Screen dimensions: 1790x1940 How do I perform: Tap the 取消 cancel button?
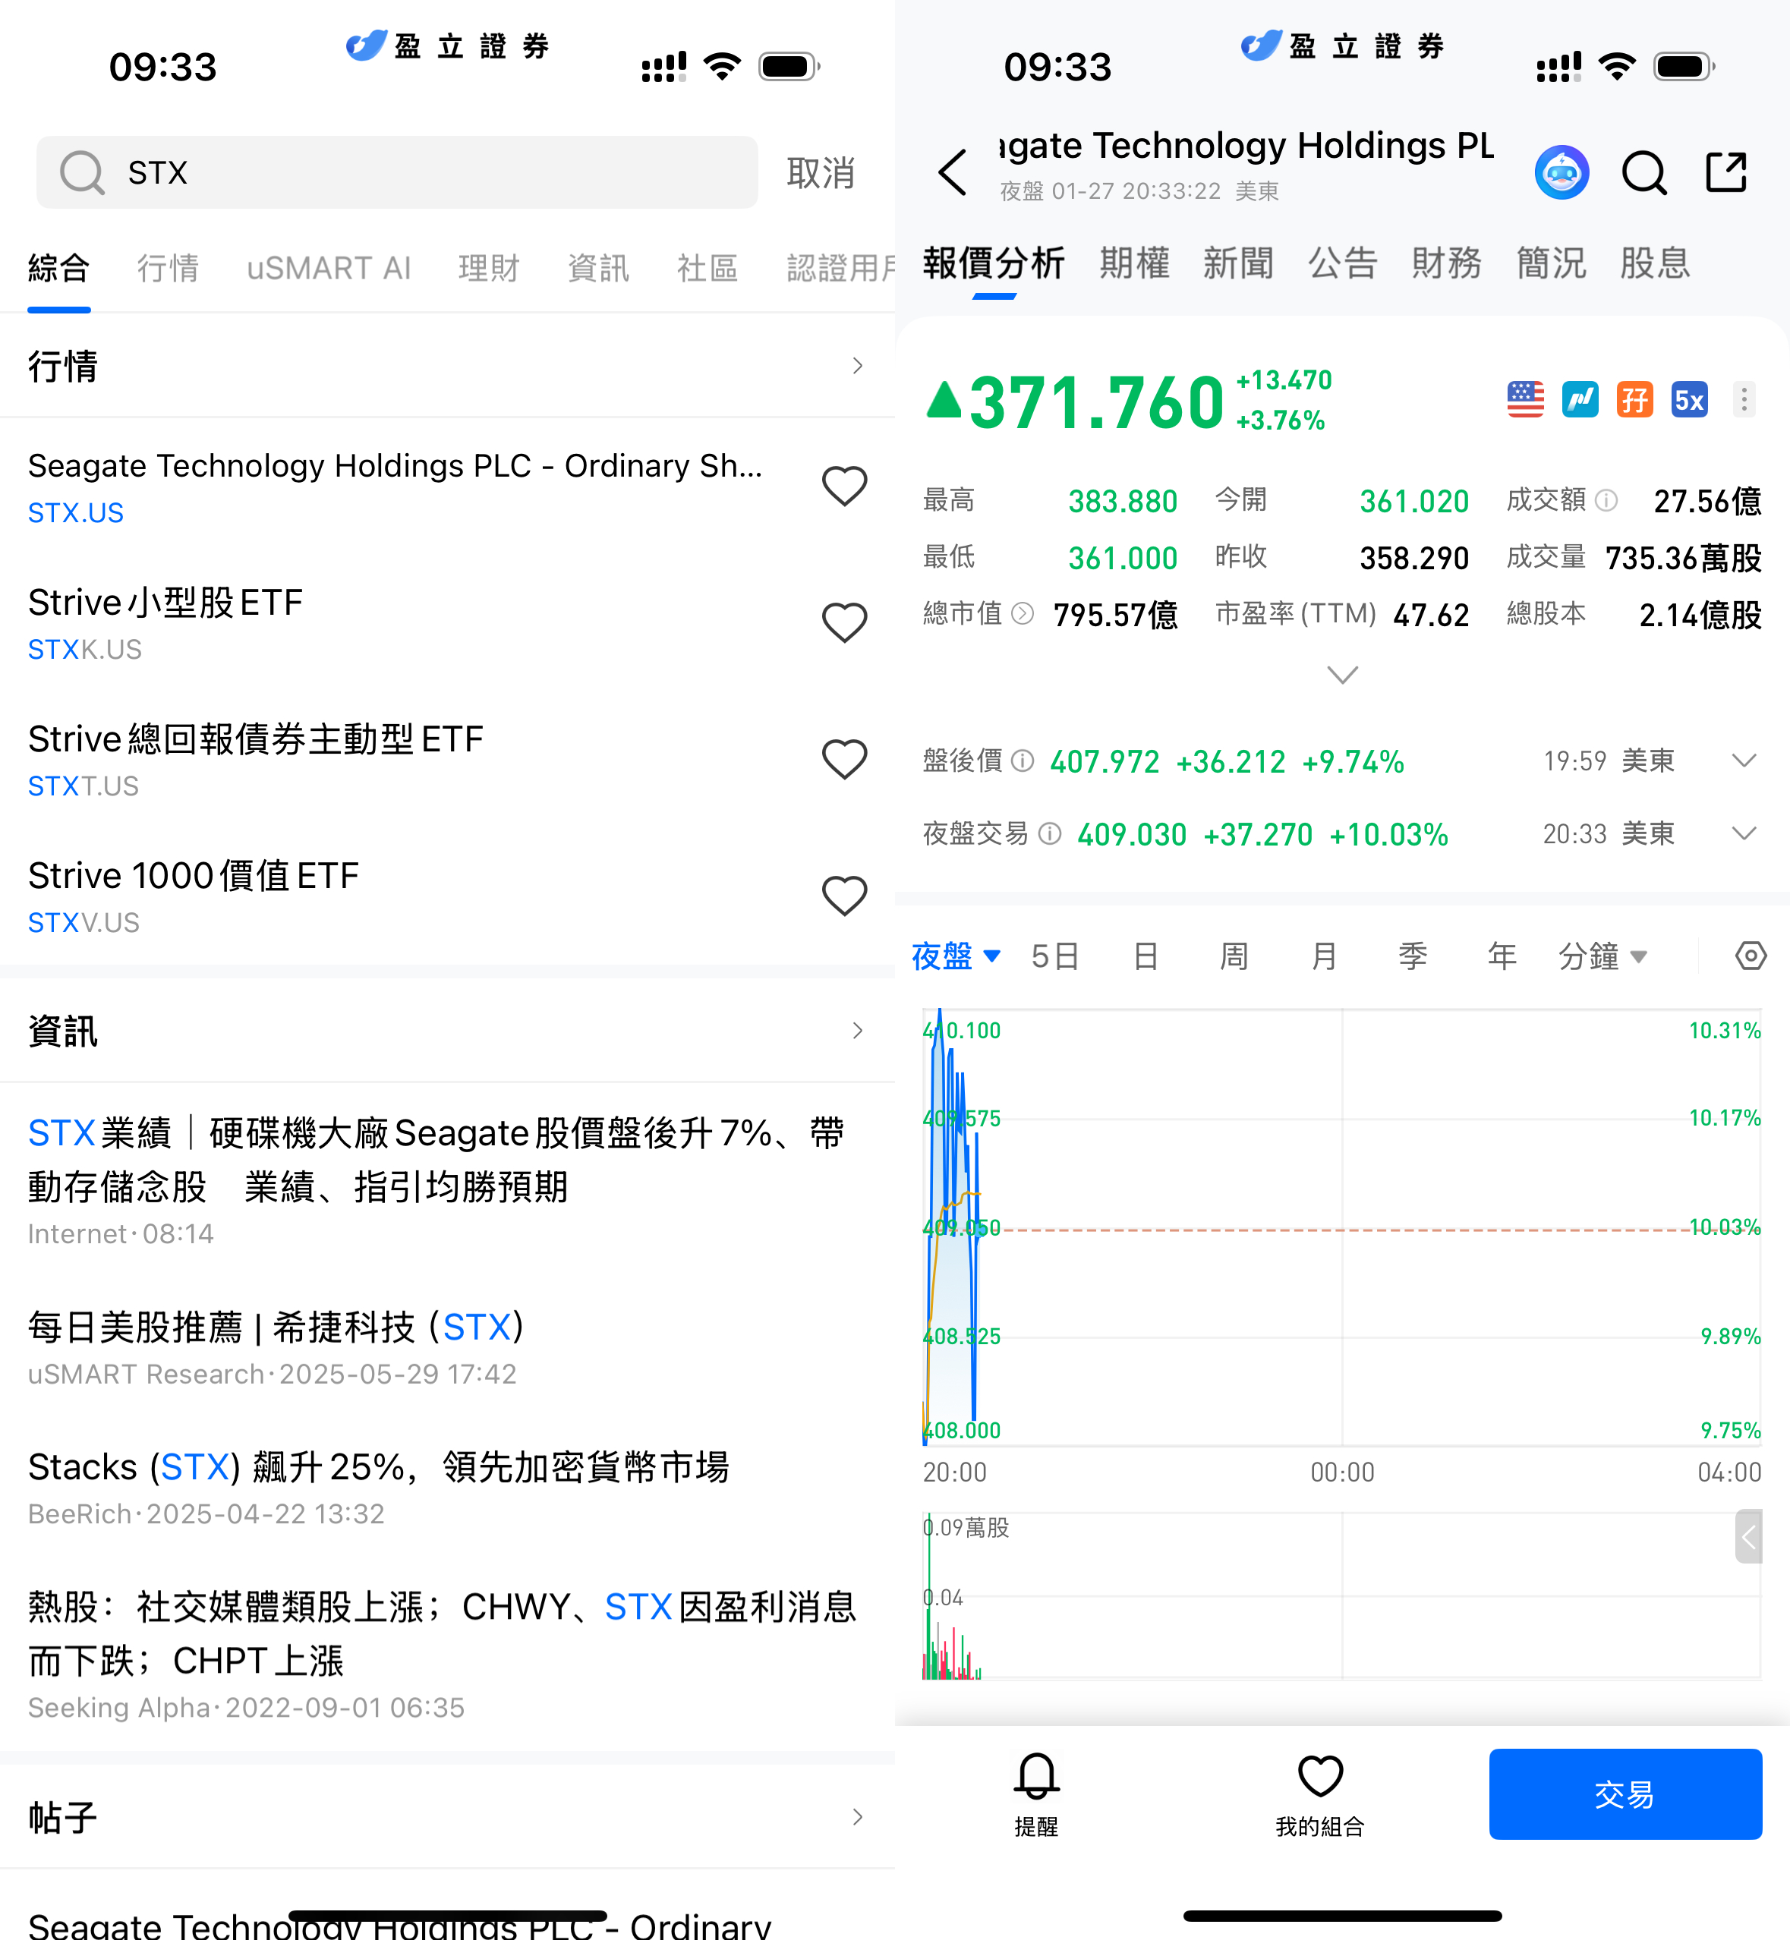click(821, 173)
